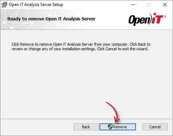This screenshot has width=173, height=136.
Task: Click the Open iT logo in header
Action: (147, 19)
